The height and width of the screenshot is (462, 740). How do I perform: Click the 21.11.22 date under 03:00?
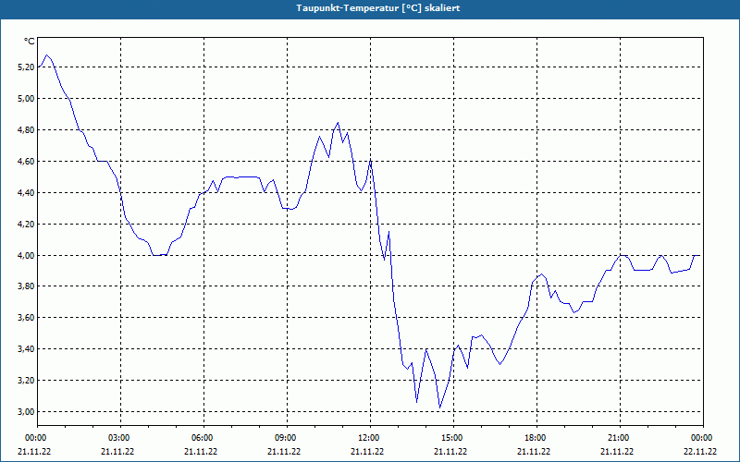click(x=117, y=452)
